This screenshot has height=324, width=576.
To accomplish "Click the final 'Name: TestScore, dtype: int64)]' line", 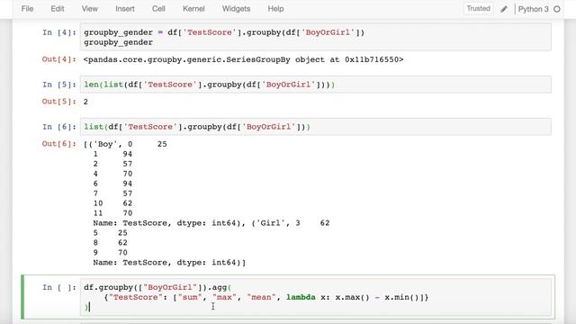I will click(x=169, y=262).
